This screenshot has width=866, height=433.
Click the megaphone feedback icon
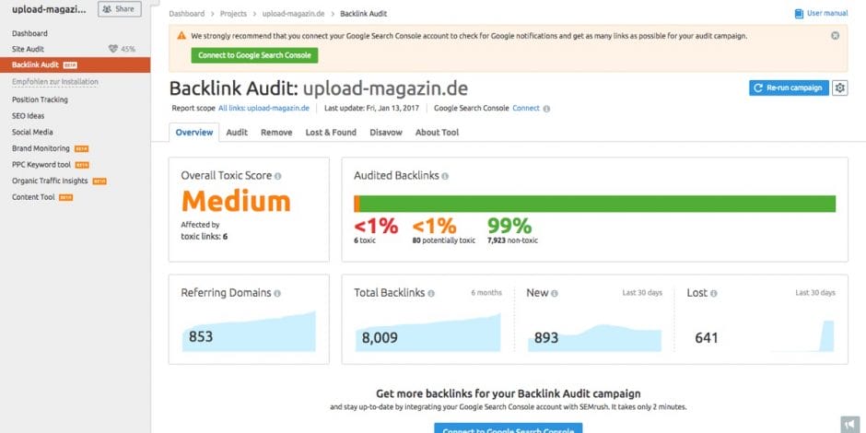click(847, 422)
